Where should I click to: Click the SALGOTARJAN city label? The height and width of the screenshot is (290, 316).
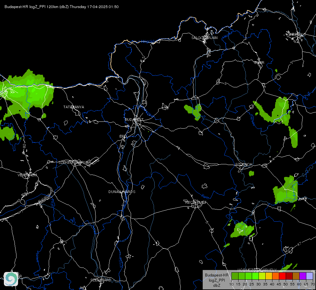point(204,38)
